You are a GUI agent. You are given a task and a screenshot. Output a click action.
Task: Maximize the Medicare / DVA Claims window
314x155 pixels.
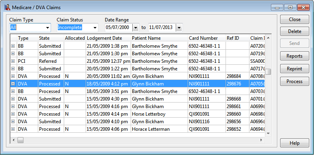coord(290,8)
